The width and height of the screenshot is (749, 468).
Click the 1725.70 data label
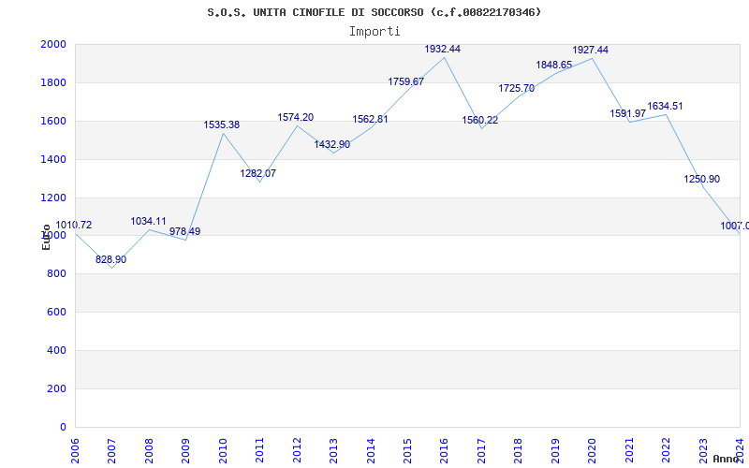(517, 88)
